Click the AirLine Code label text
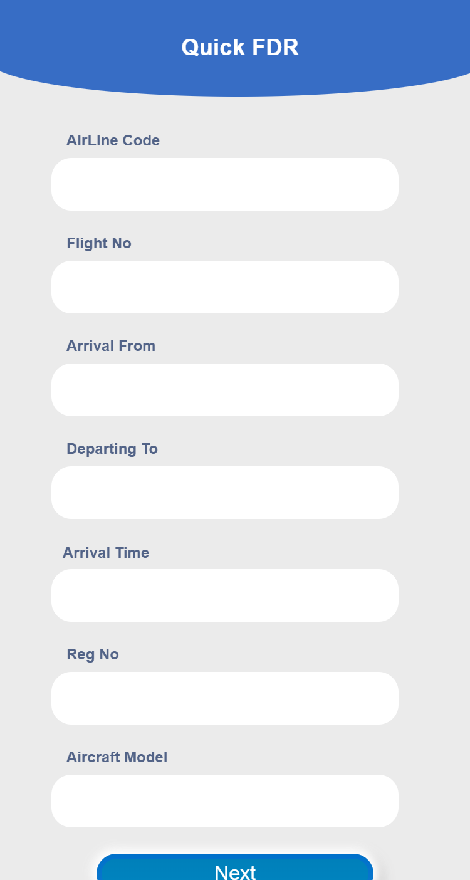This screenshot has width=470, height=880. coord(113,140)
